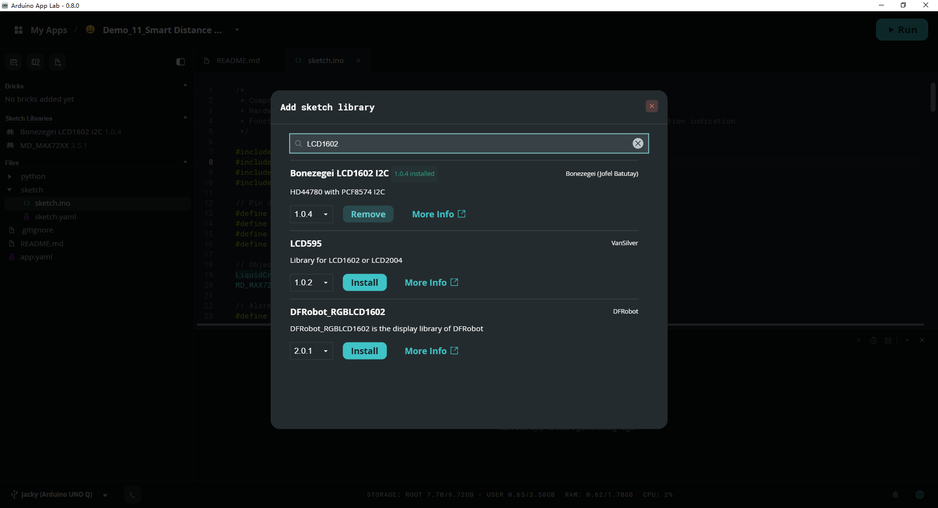Click the new file icon
938x508 pixels.
point(58,62)
